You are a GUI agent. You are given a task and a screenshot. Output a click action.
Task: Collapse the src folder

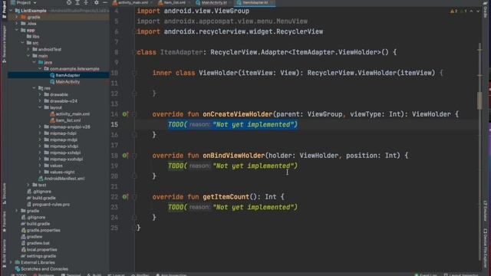point(22,43)
